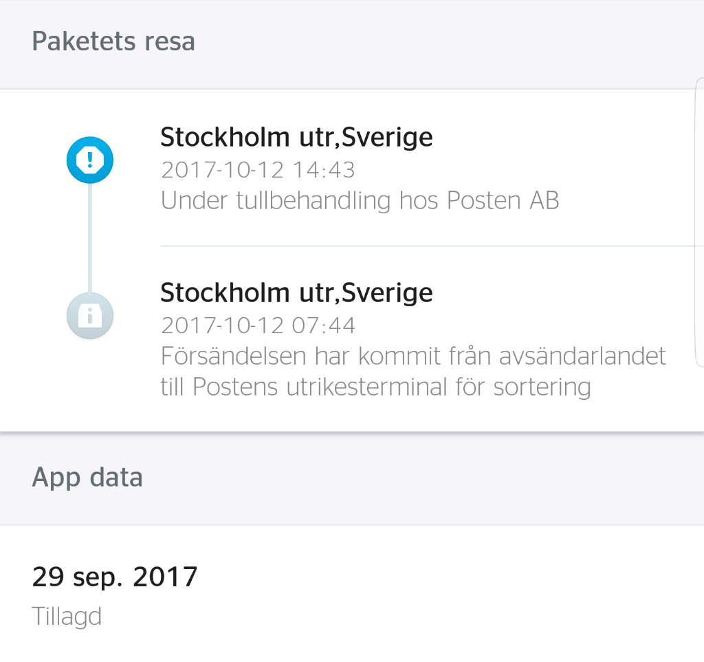Tap the gray info icon for terminal arrival
The width and height of the screenshot is (704, 662).
[x=89, y=316]
